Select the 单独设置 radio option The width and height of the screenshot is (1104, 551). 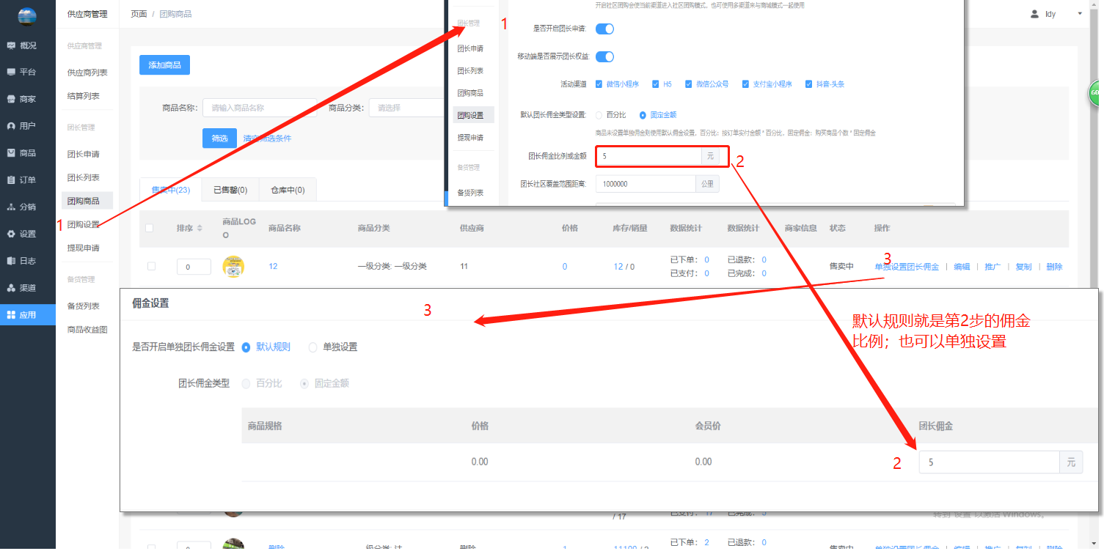pos(313,347)
